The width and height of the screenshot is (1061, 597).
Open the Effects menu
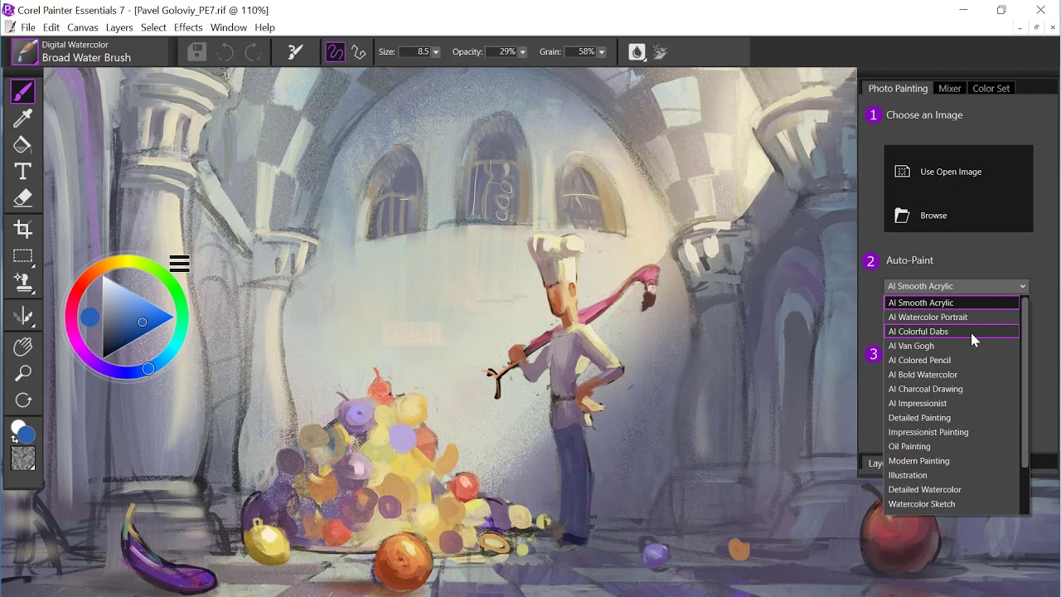(x=187, y=27)
